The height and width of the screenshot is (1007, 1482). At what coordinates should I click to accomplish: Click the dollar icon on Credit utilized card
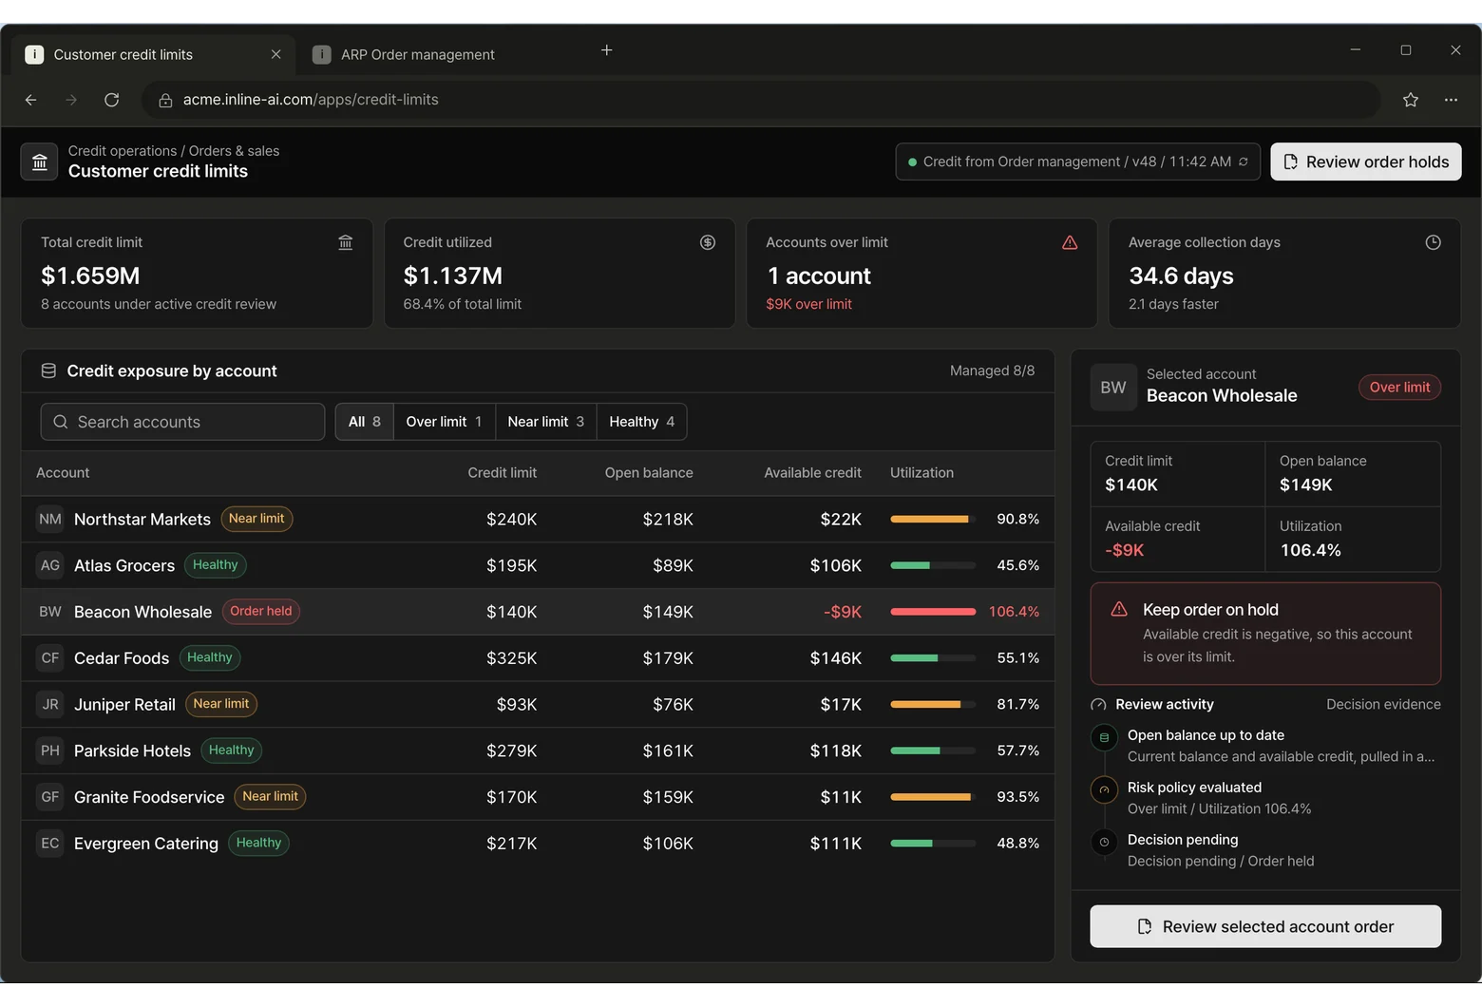click(708, 242)
